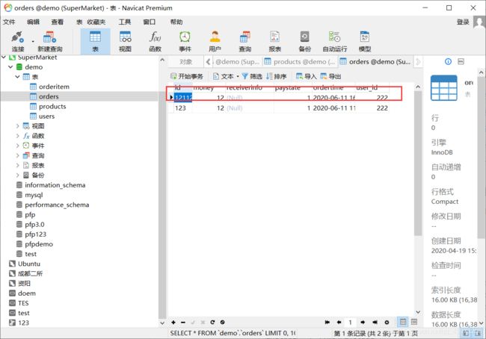Open the 查看 menu
This screenshot has height=339, width=486.
(58, 22)
